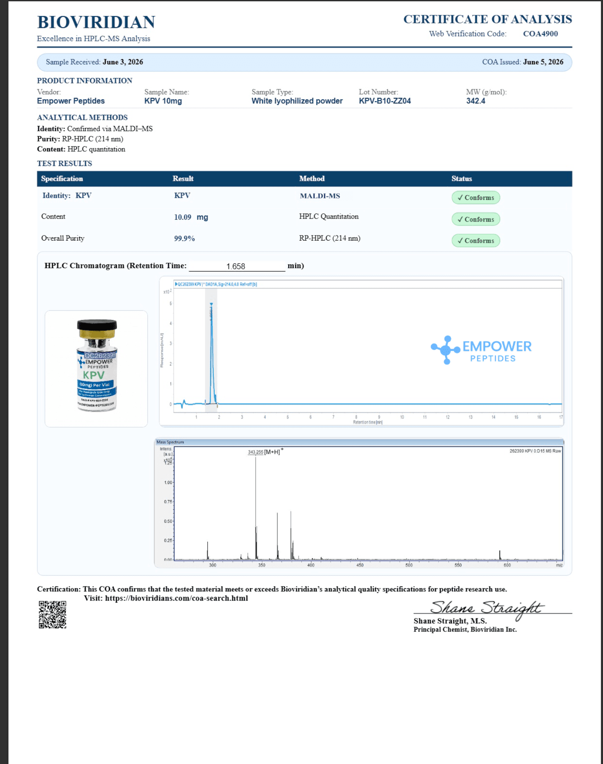603x764 pixels.
Task: Click the MALDI-MS method cell
Action: pos(320,196)
